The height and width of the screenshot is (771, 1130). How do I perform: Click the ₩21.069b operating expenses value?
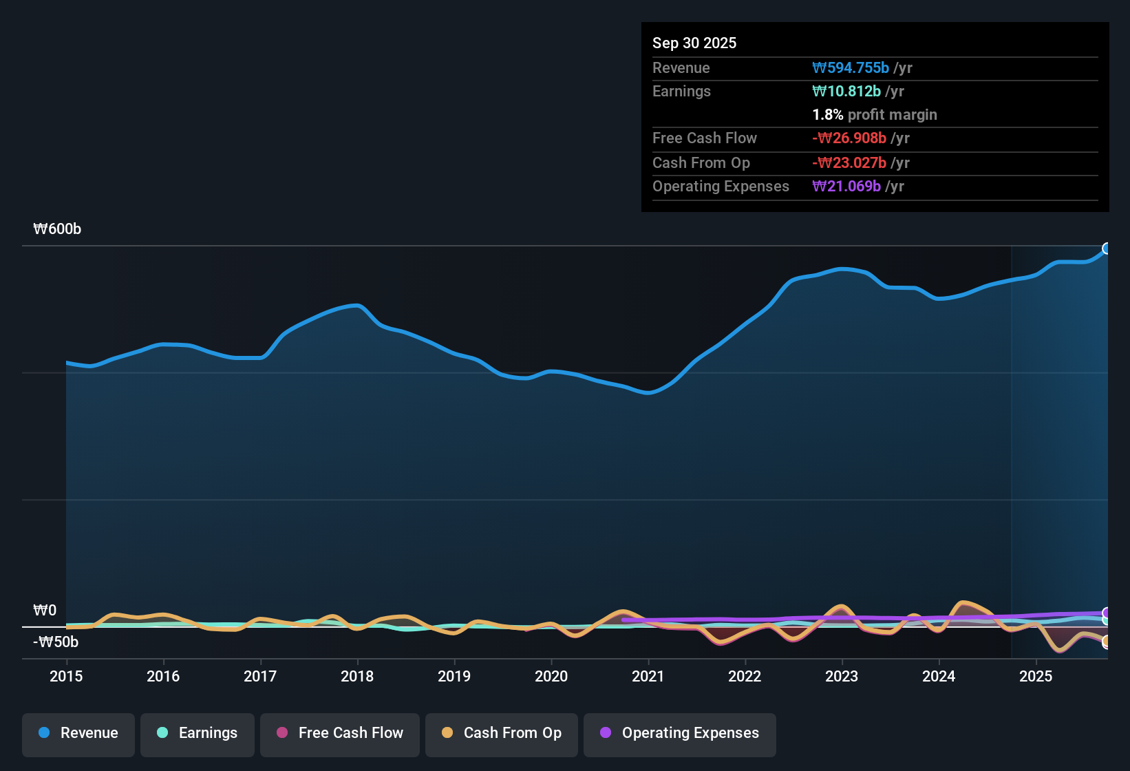coord(846,187)
